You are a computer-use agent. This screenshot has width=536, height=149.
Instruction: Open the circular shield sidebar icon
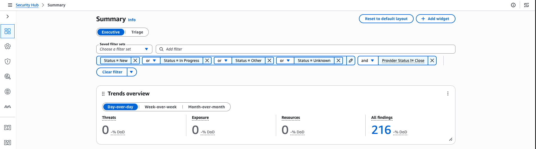(x=8, y=92)
